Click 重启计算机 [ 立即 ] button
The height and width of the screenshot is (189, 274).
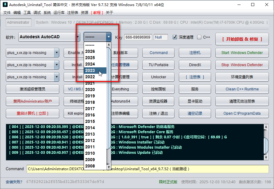33,113
